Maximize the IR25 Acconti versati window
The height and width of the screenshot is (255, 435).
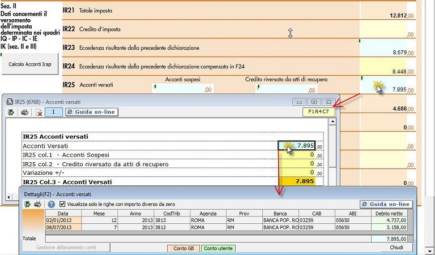point(314,102)
